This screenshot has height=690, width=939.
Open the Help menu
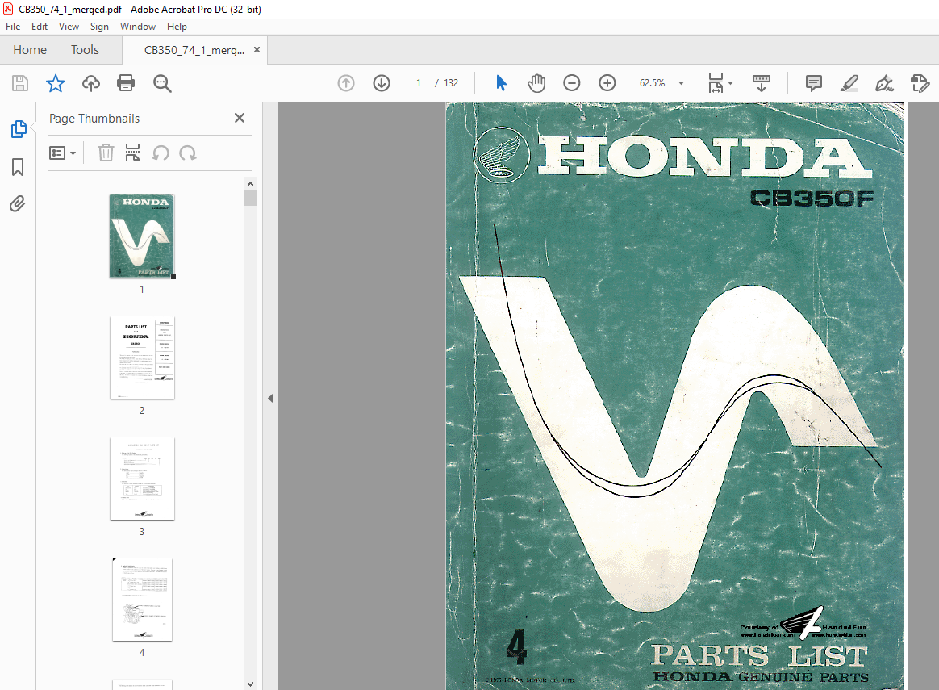click(177, 27)
